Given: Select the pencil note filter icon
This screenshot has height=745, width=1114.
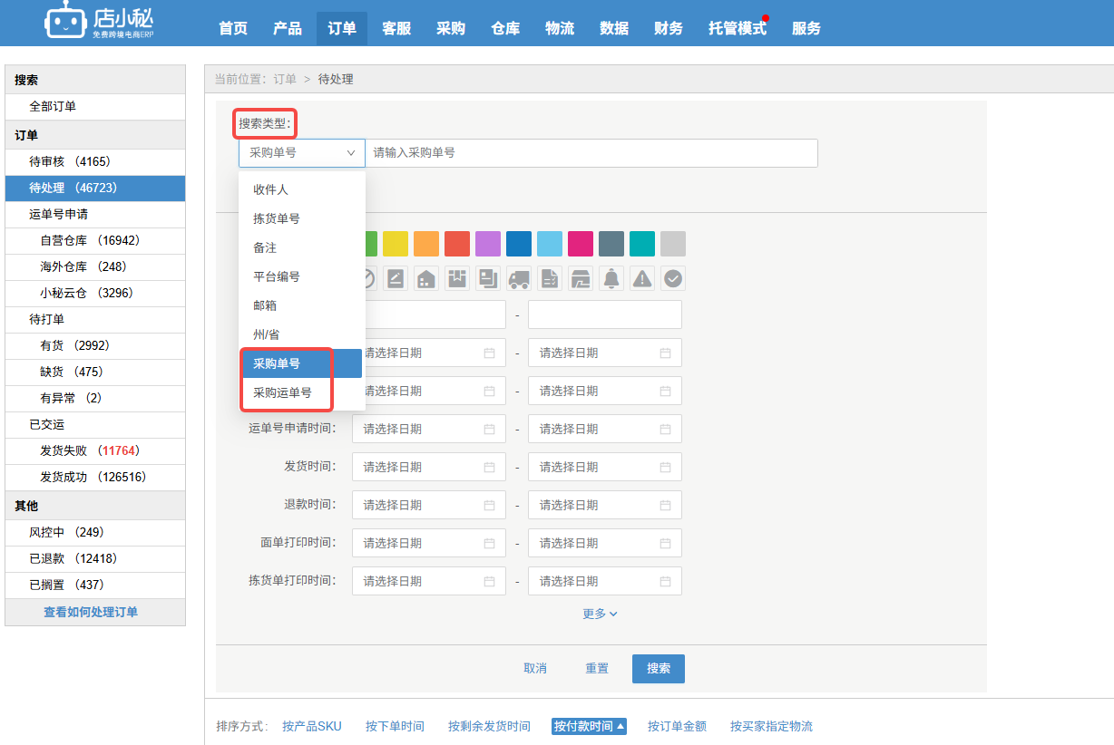Looking at the screenshot, I should [396, 278].
